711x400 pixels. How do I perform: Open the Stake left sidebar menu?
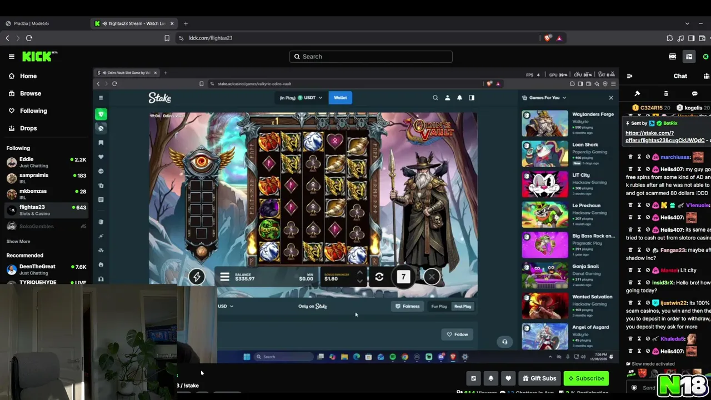point(101,98)
